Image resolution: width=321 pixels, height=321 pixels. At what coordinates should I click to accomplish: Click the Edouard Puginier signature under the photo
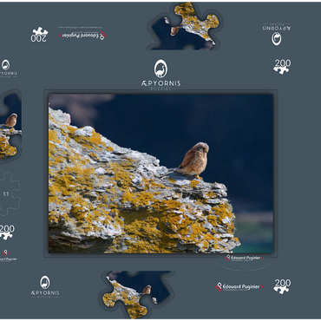pos(244,258)
